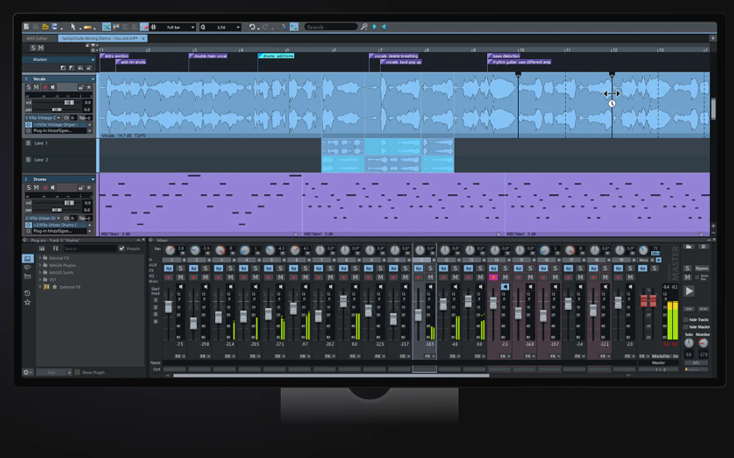Viewport: 734px width, 458px height.
Task: Enable the Show Plugin checkbox
Action: click(x=77, y=372)
